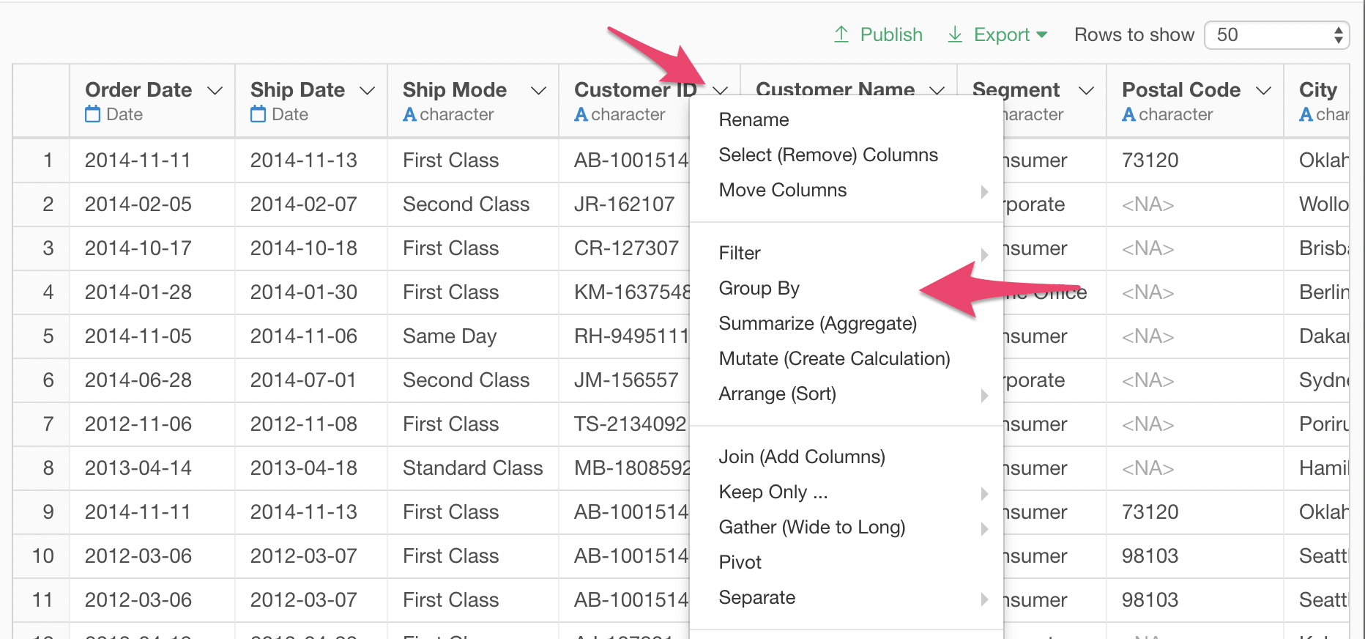
Task: Expand the Postal Code column dropdown
Action: [1263, 90]
